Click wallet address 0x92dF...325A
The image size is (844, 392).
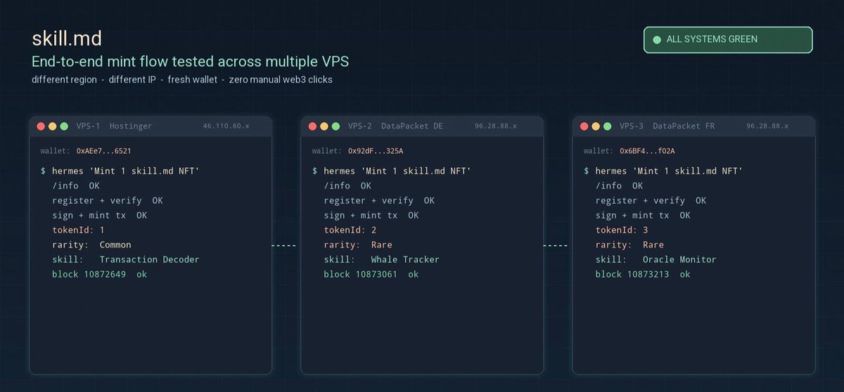click(376, 151)
